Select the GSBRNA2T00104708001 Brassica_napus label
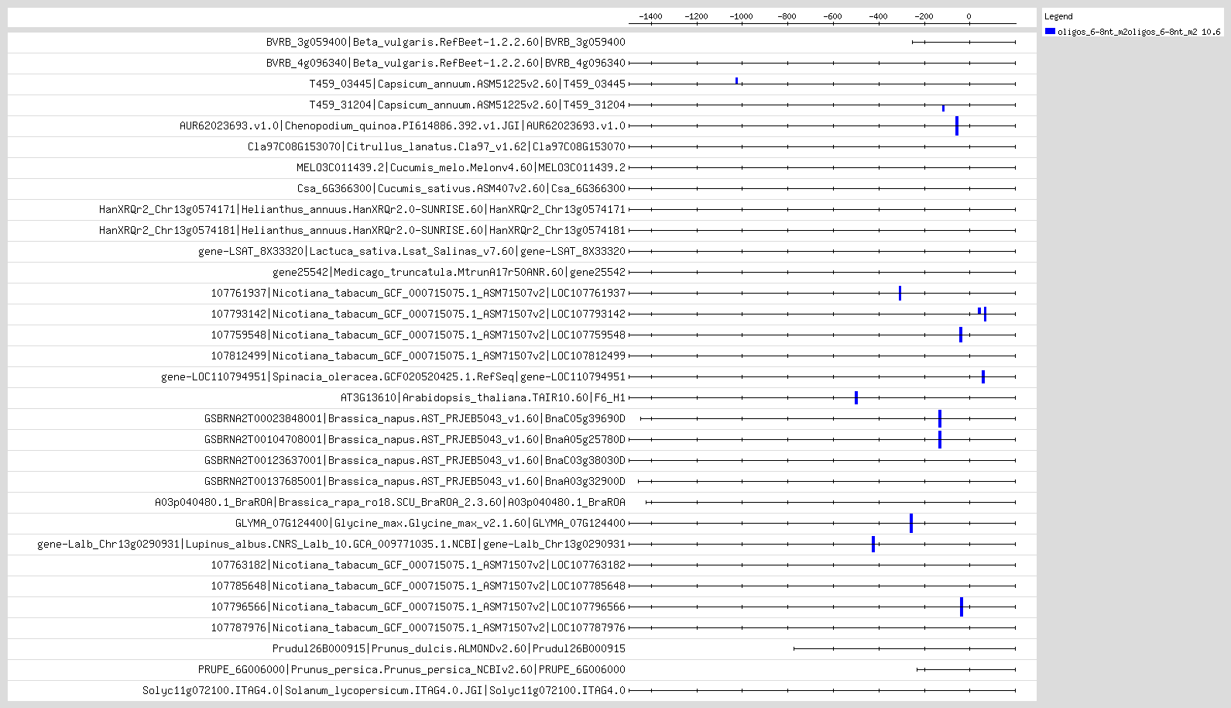The image size is (1231, 708). coord(415,439)
